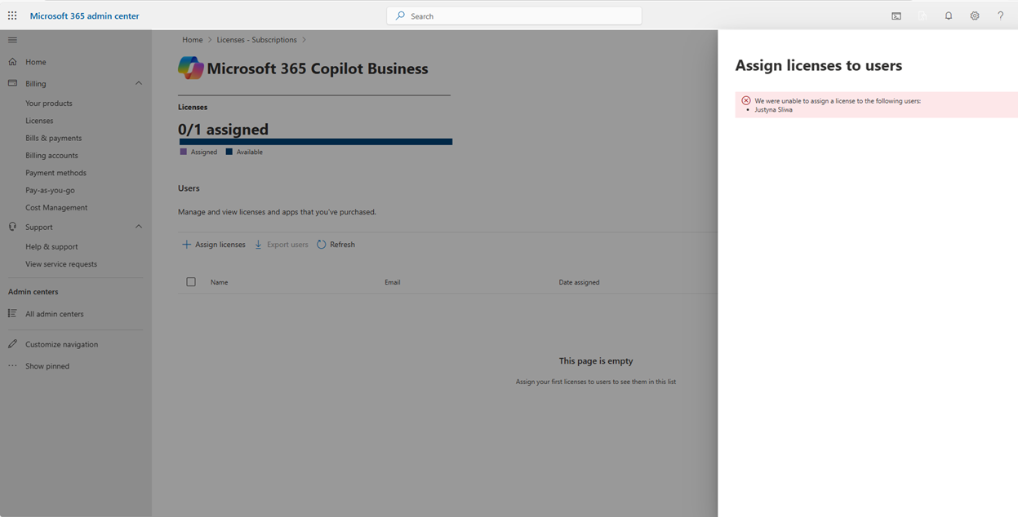
Task: Click the Customize navigation pencil icon
Action: (12, 344)
